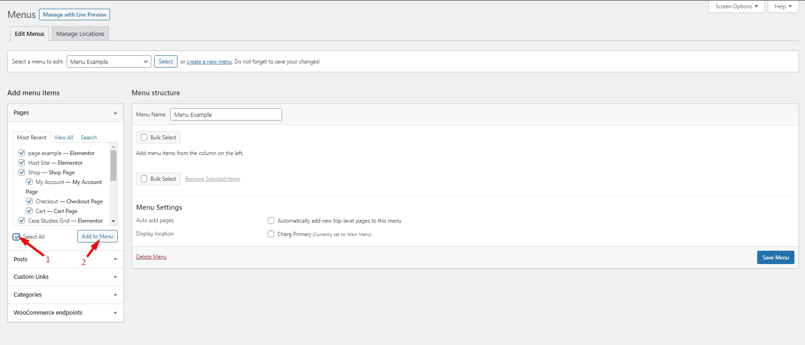
Task: Expand WooCommerce endpoints section arrow
Action: 115,313
